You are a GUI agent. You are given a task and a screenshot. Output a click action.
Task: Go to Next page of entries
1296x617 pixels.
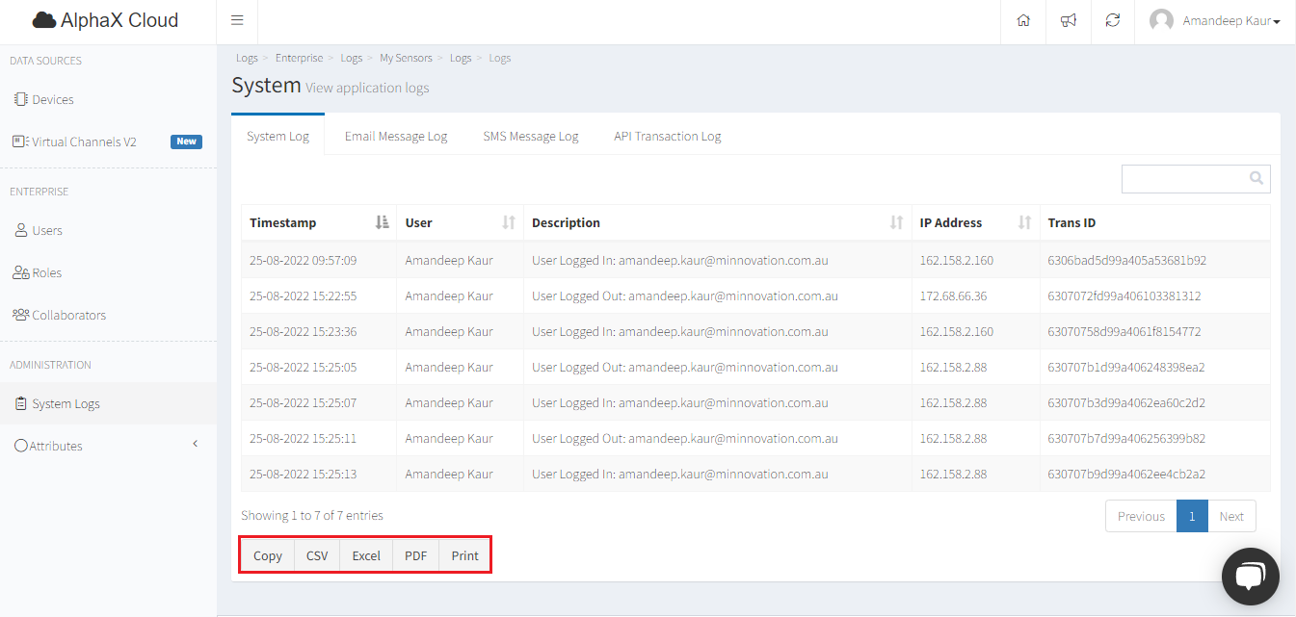[x=1230, y=516]
